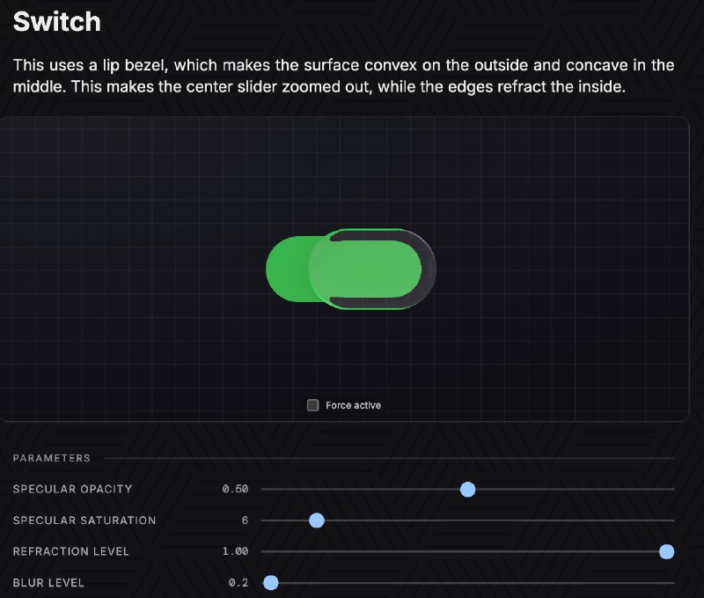This screenshot has width=704, height=598.
Task: Click the SPECULAR OPACITY label
Action: coord(73,489)
